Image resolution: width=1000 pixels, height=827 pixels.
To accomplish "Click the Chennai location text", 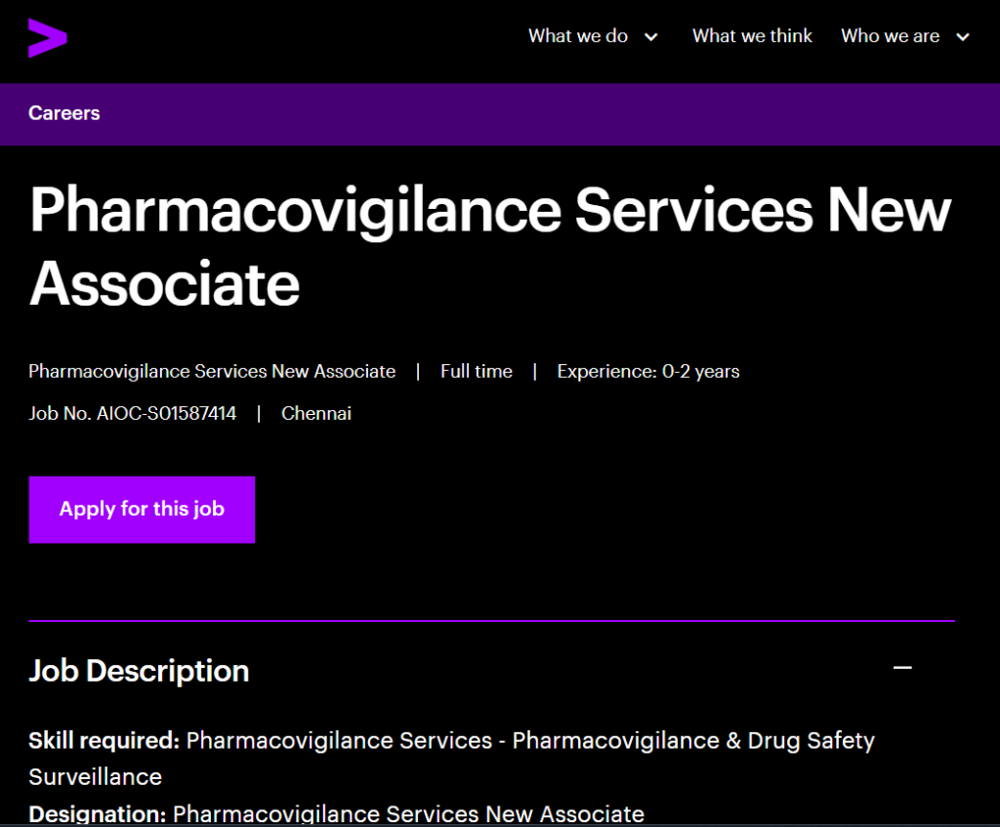I will 316,413.
